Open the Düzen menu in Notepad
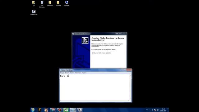This screenshot has width=199, height=112. coord(67,73)
